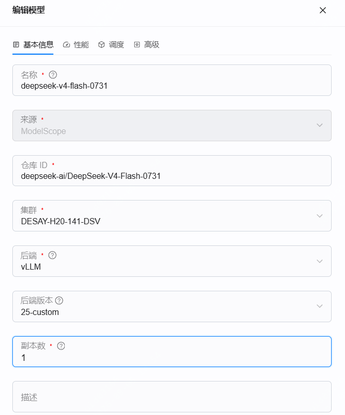Image resolution: width=345 pixels, height=415 pixels.
Task: Click the help icon beside 后端 label
Action: coord(52,255)
